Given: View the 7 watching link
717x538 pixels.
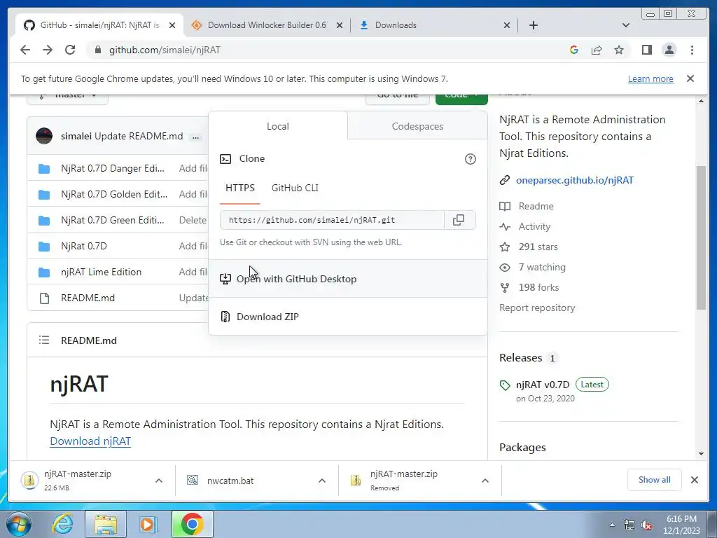Looking at the screenshot, I should pyautogui.click(x=542, y=267).
